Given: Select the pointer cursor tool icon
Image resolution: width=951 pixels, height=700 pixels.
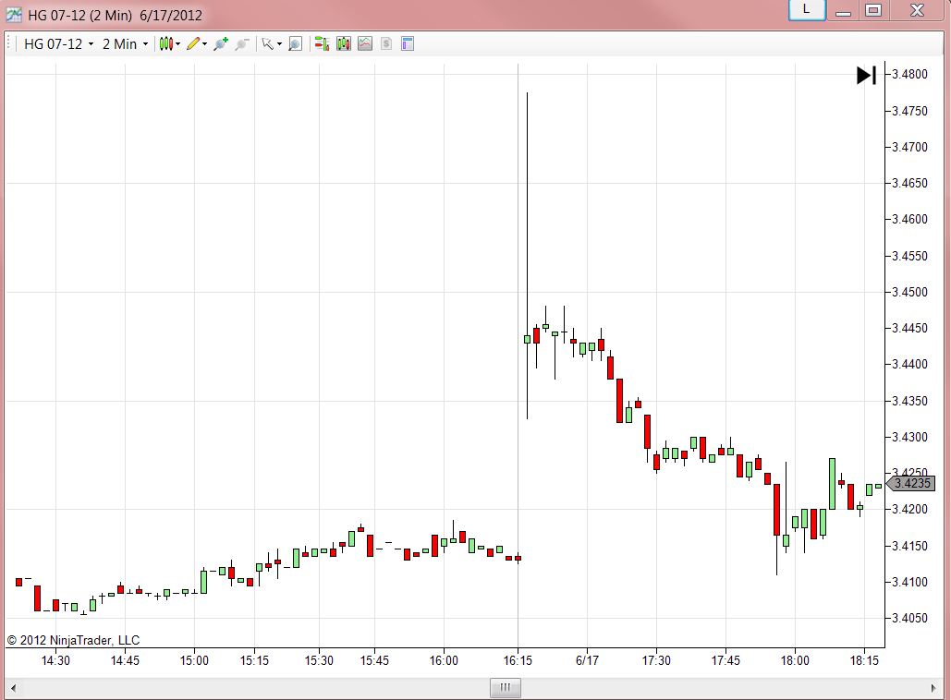Looking at the screenshot, I should click(267, 43).
